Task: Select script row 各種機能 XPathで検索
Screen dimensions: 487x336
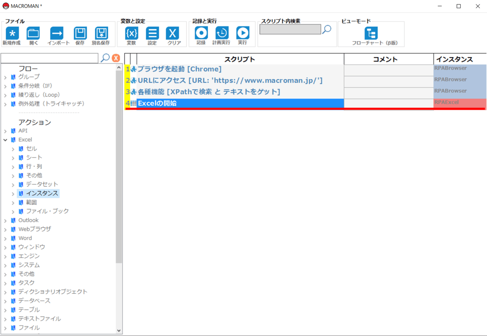Action: point(240,92)
